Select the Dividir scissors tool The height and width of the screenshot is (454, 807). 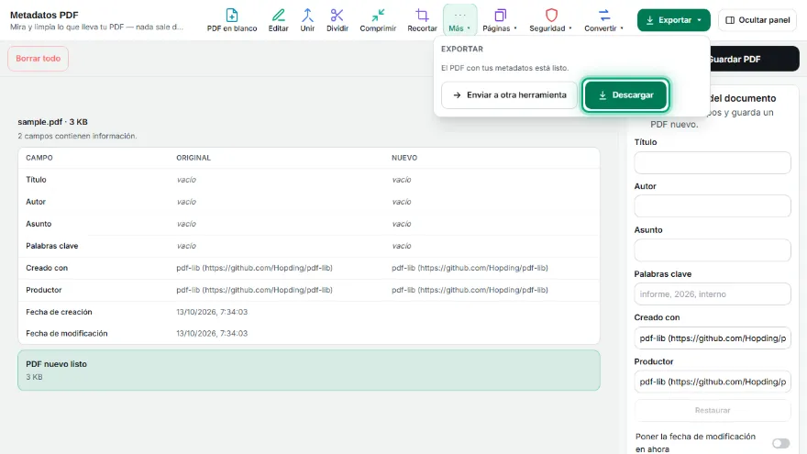pyautogui.click(x=337, y=20)
